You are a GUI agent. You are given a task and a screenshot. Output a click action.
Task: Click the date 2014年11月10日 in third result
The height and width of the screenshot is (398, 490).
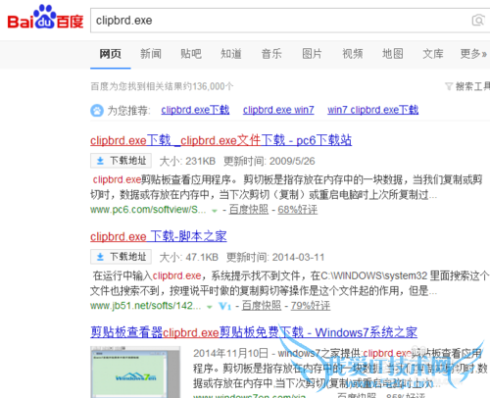[x=230, y=353]
